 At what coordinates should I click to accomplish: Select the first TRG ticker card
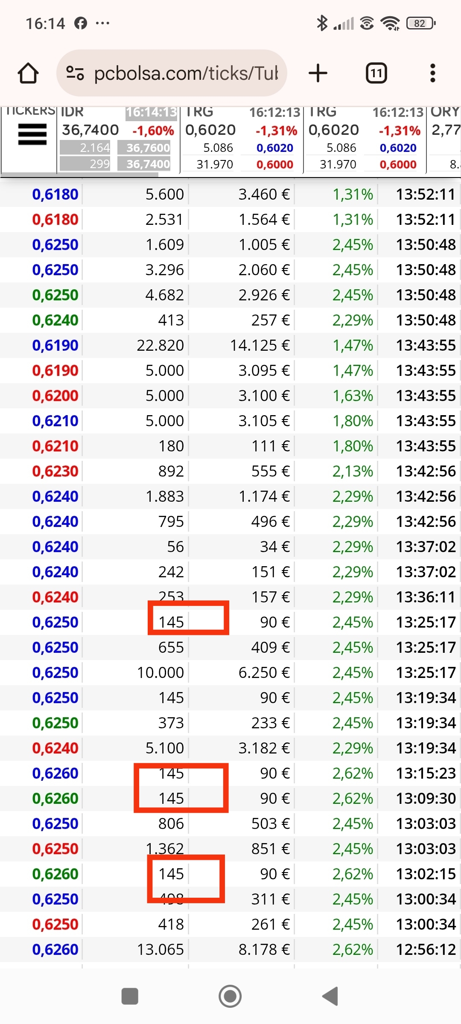[241, 139]
